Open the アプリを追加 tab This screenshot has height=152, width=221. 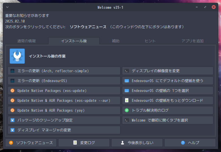click(192, 41)
